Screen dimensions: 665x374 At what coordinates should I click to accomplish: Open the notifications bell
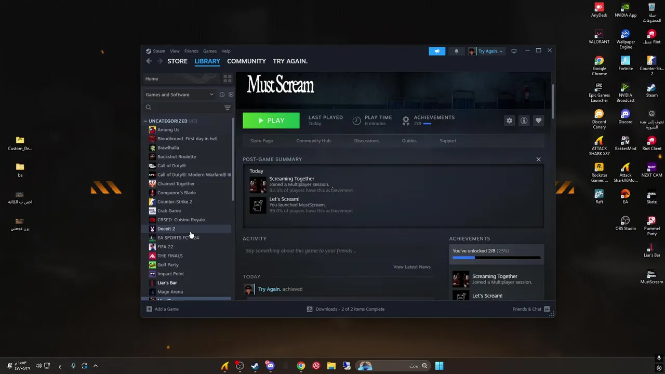[x=456, y=51]
